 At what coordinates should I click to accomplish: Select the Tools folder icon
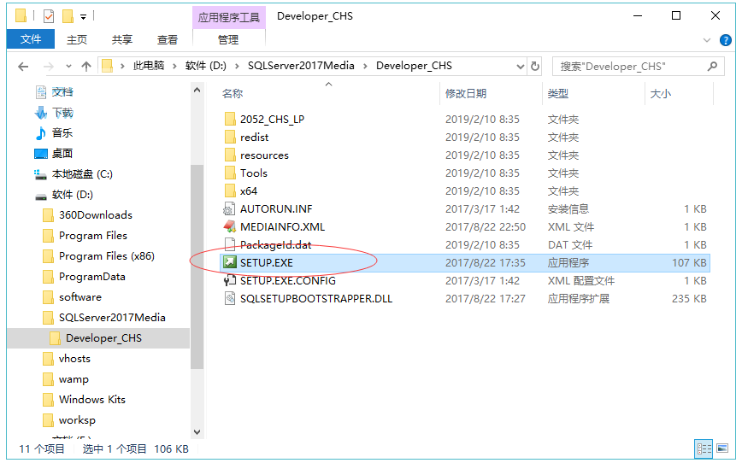pyautogui.click(x=230, y=173)
